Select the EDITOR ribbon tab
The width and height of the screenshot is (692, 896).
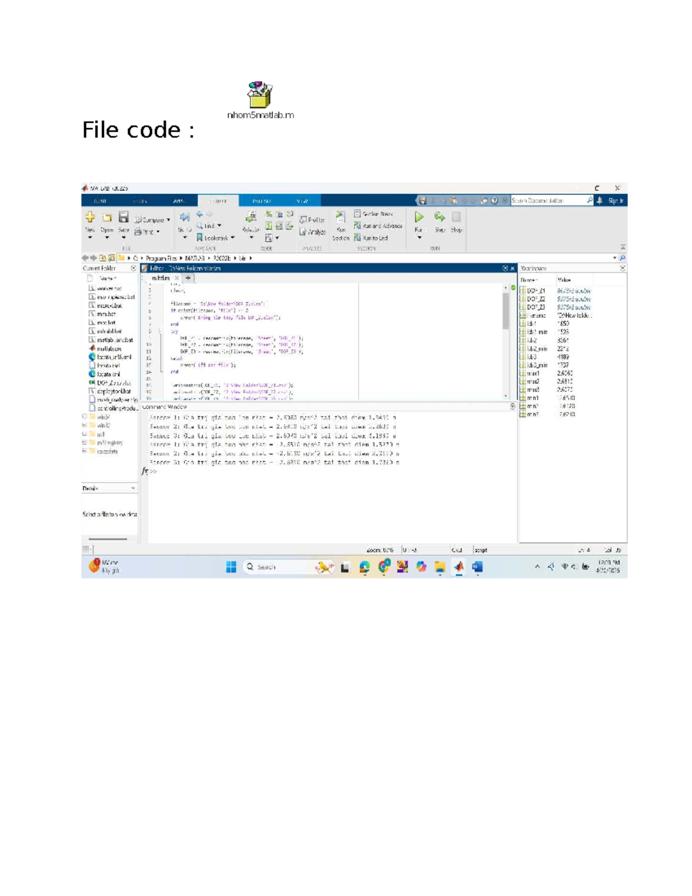click(218, 201)
